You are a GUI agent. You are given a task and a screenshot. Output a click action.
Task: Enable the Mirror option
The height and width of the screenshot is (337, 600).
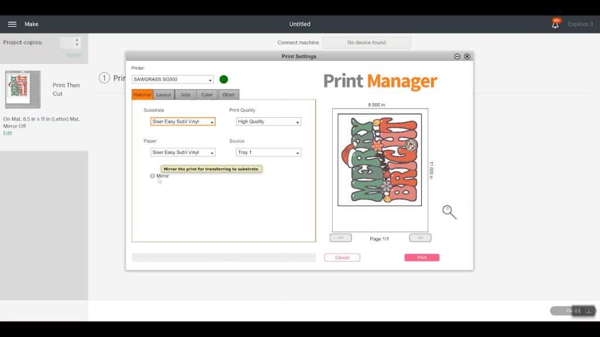[x=152, y=176]
